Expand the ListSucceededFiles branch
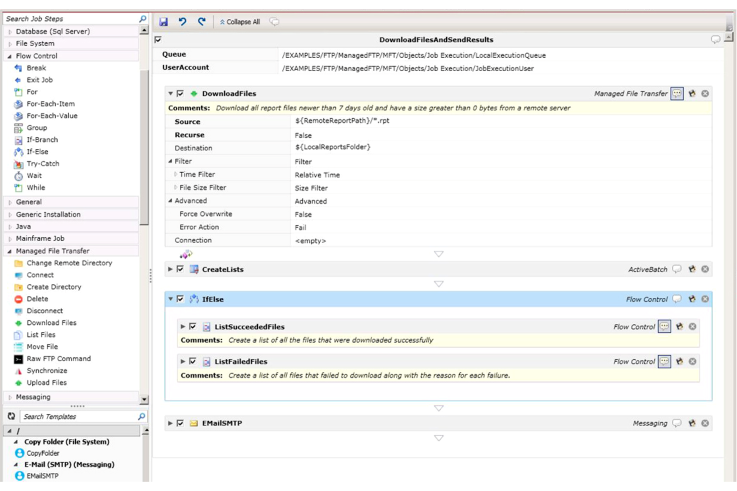This screenshot has height=491, width=737. pyautogui.click(x=183, y=326)
